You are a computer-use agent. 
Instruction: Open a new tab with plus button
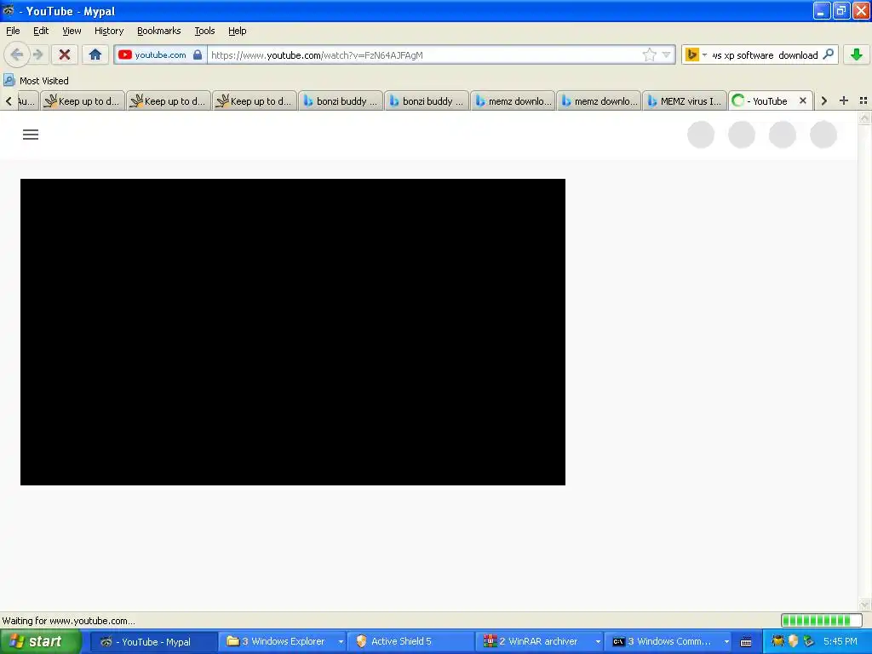pos(844,100)
